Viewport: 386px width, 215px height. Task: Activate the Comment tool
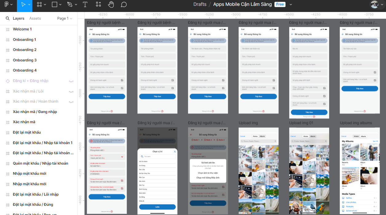124,5
